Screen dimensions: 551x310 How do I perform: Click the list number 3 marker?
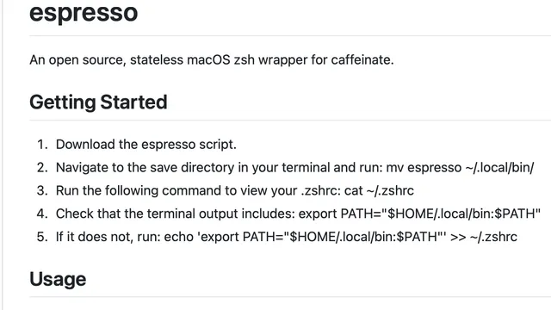[42, 190]
